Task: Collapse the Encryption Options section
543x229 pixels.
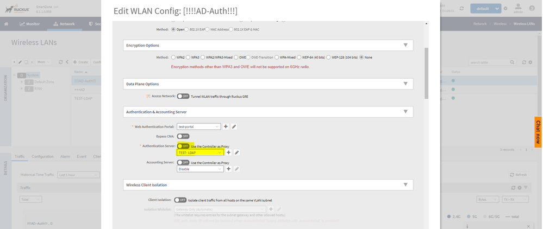Action: [405, 46]
